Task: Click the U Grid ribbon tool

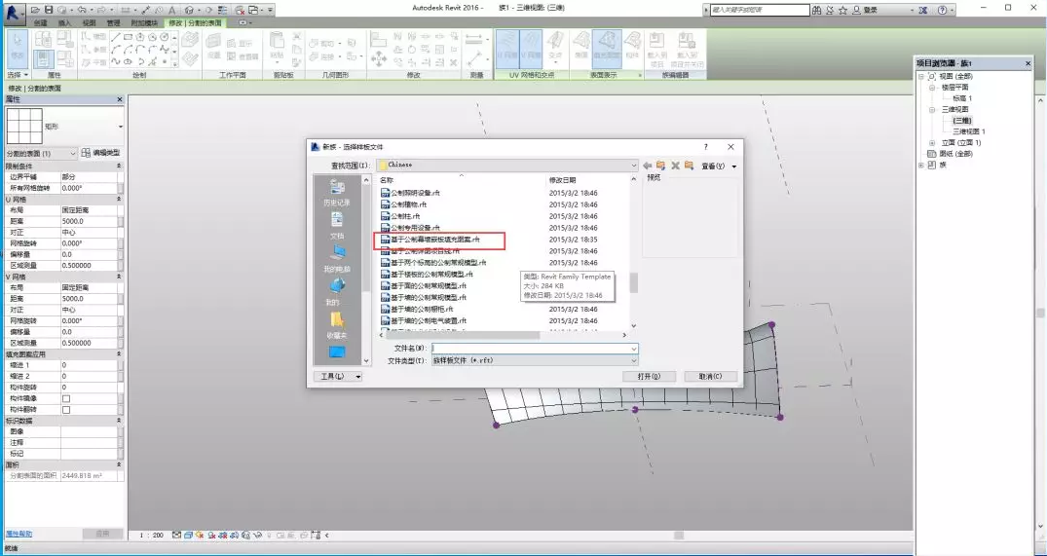Action: [x=506, y=47]
